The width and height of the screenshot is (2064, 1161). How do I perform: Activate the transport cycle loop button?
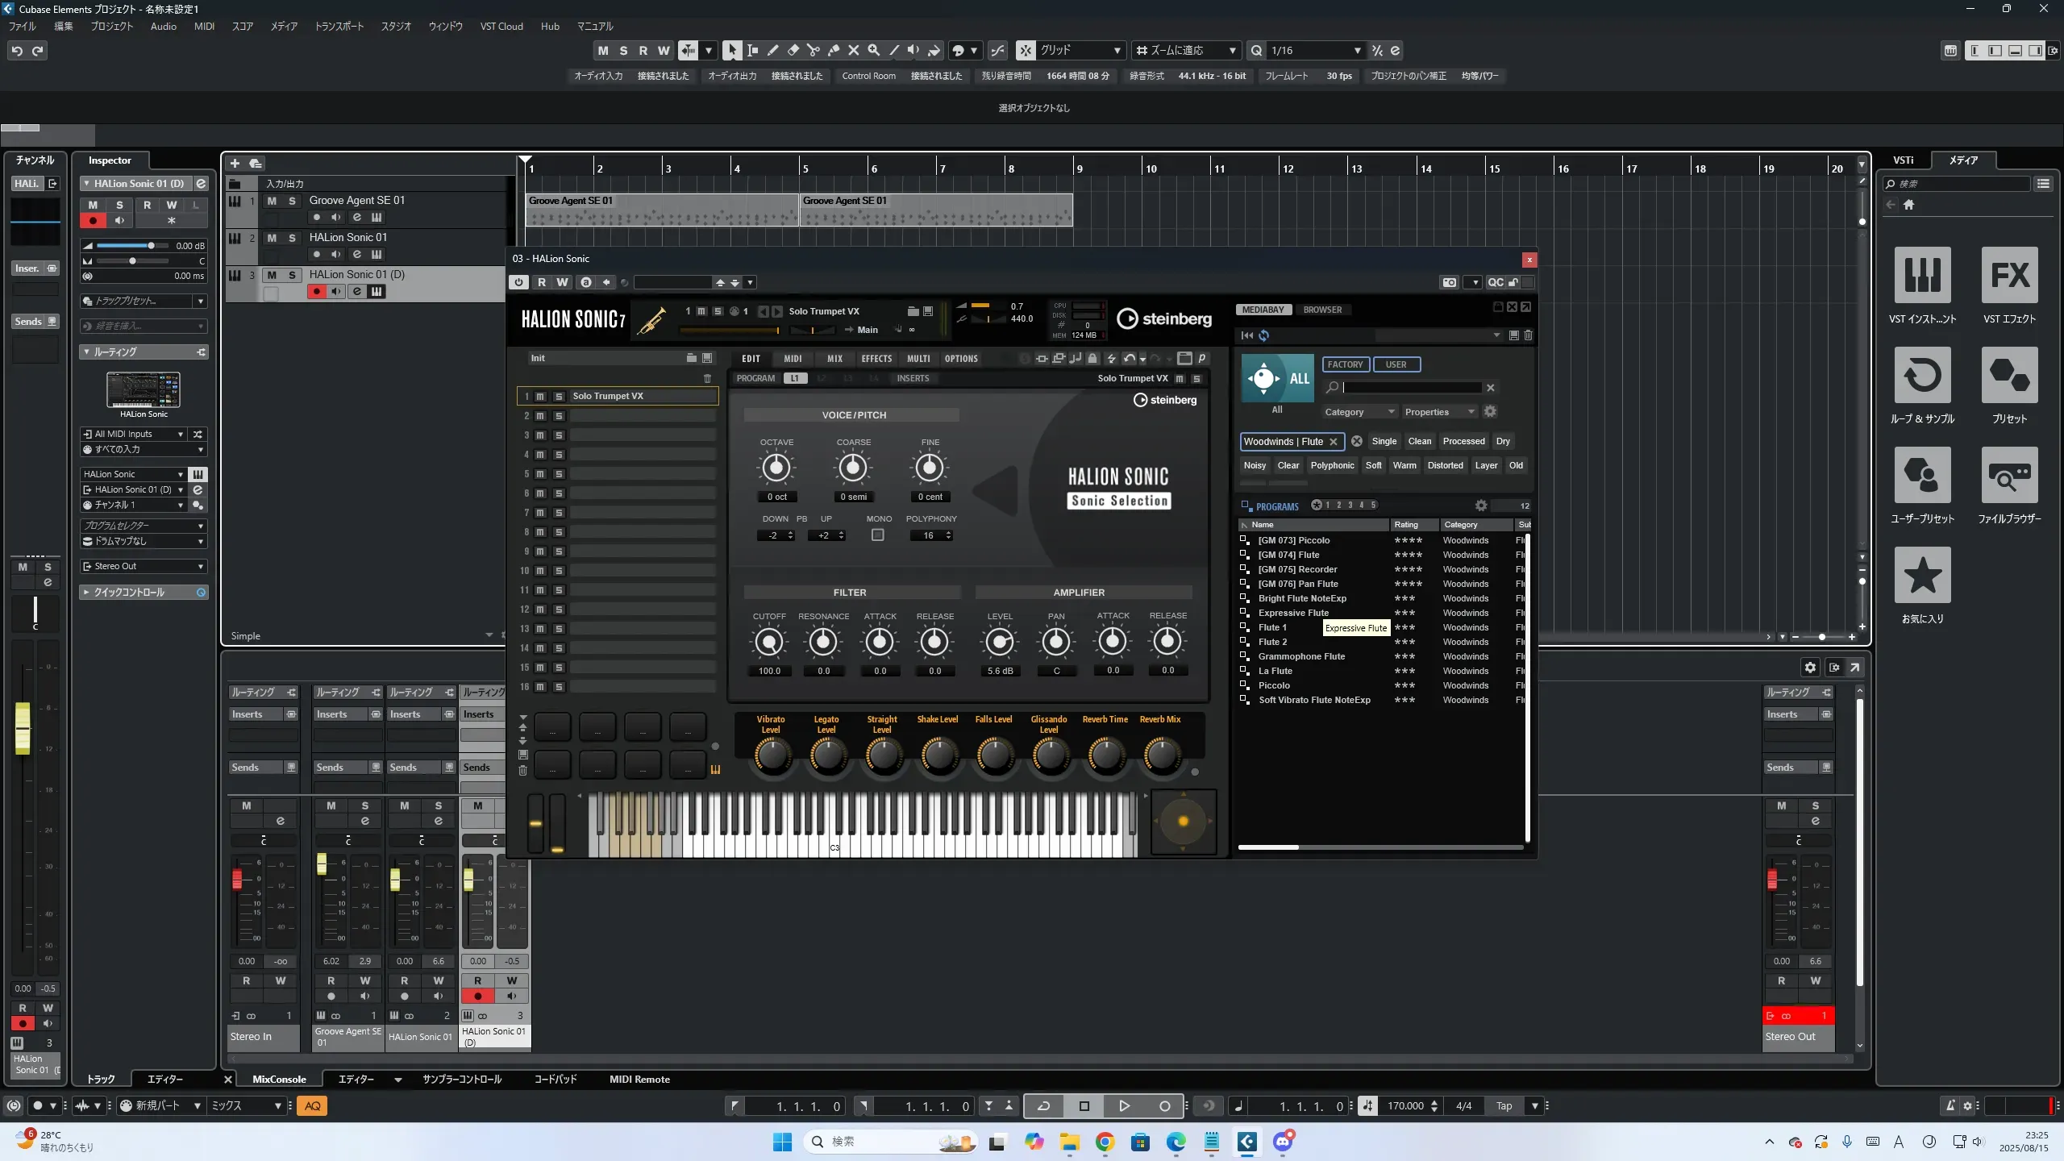pos(1043,1106)
